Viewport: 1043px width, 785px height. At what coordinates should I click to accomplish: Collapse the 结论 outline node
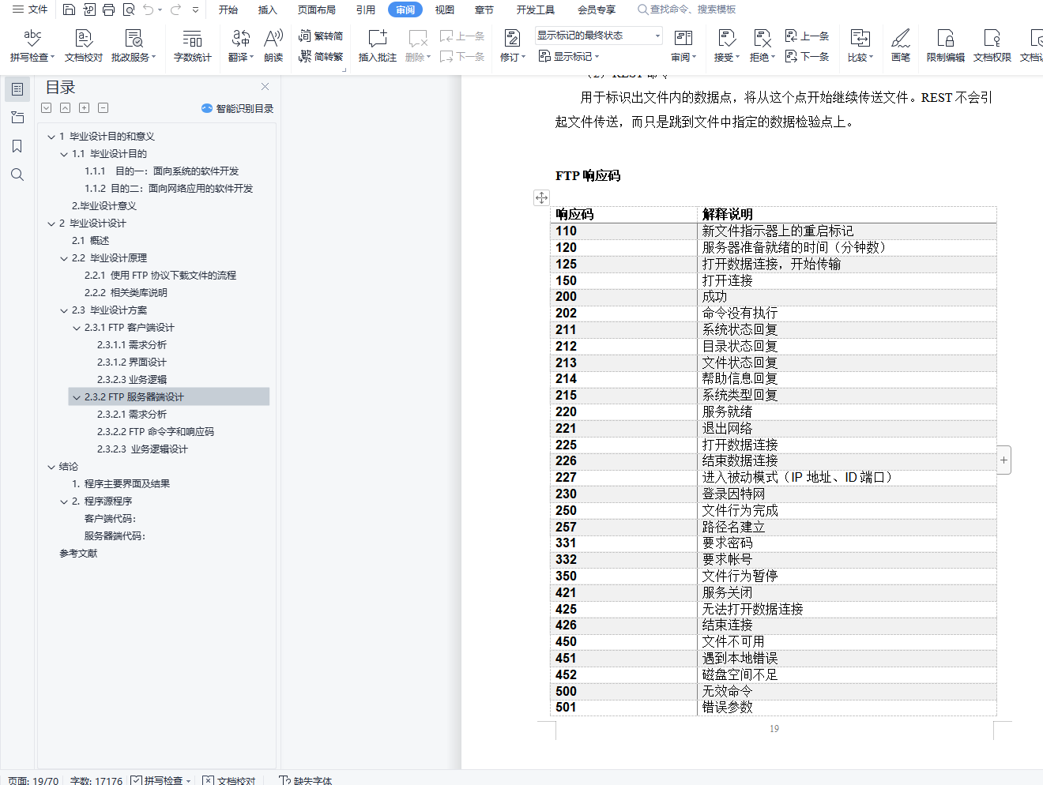(51, 467)
